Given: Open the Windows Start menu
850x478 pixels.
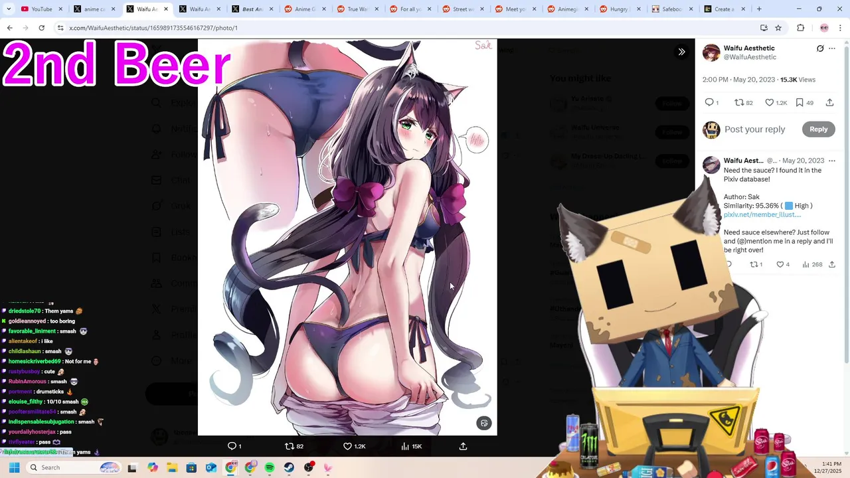Looking at the screenshot, I should tap(14, 467).
